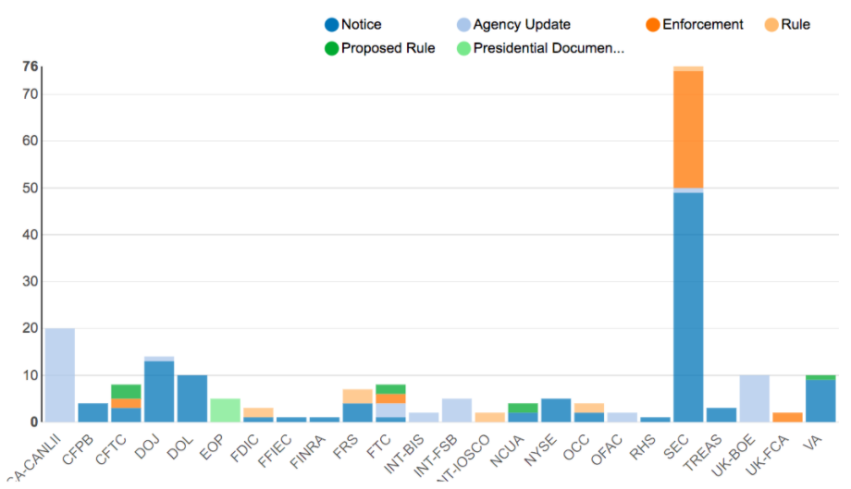Select the FDIC light orange Rule segment
Screen dimensions: 851x489
pyautogui.click(x=258, y=412)
